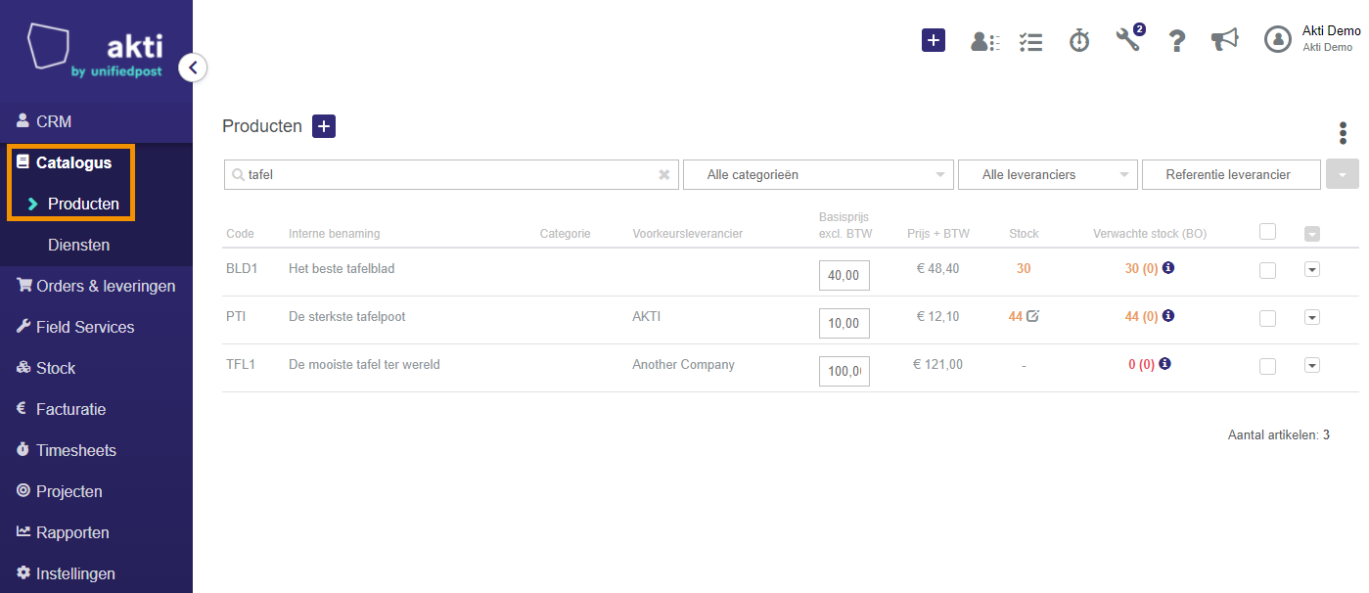This screenshot has width=1369, height=593.
Task: Edit base price 10,00 field
Action: (844, 323)
